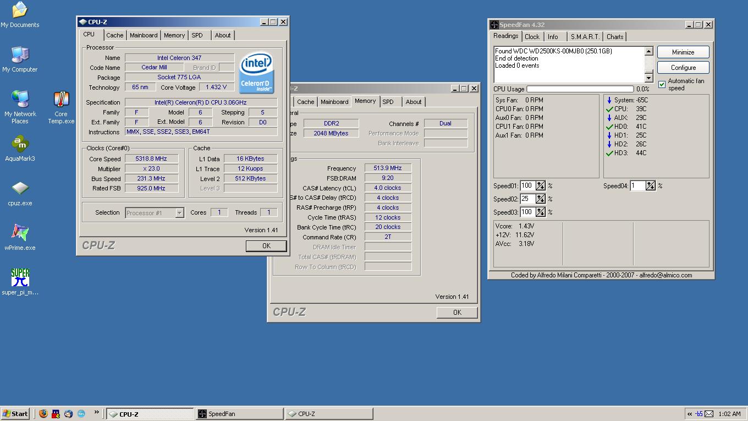
Task: Switch to SpeedFan S.M.A.R.T. tab
Action: click(585, 37)
